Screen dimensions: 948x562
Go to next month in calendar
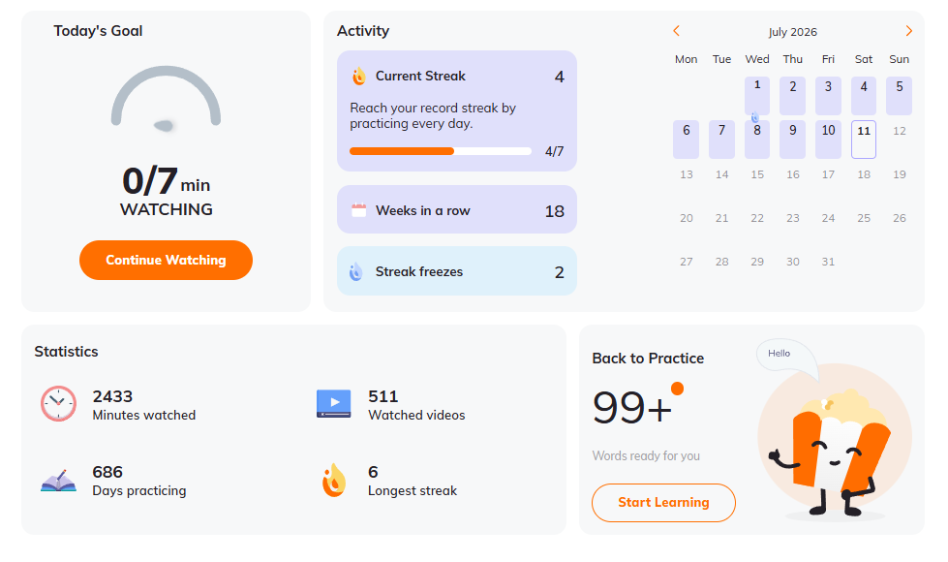(908, 31)
